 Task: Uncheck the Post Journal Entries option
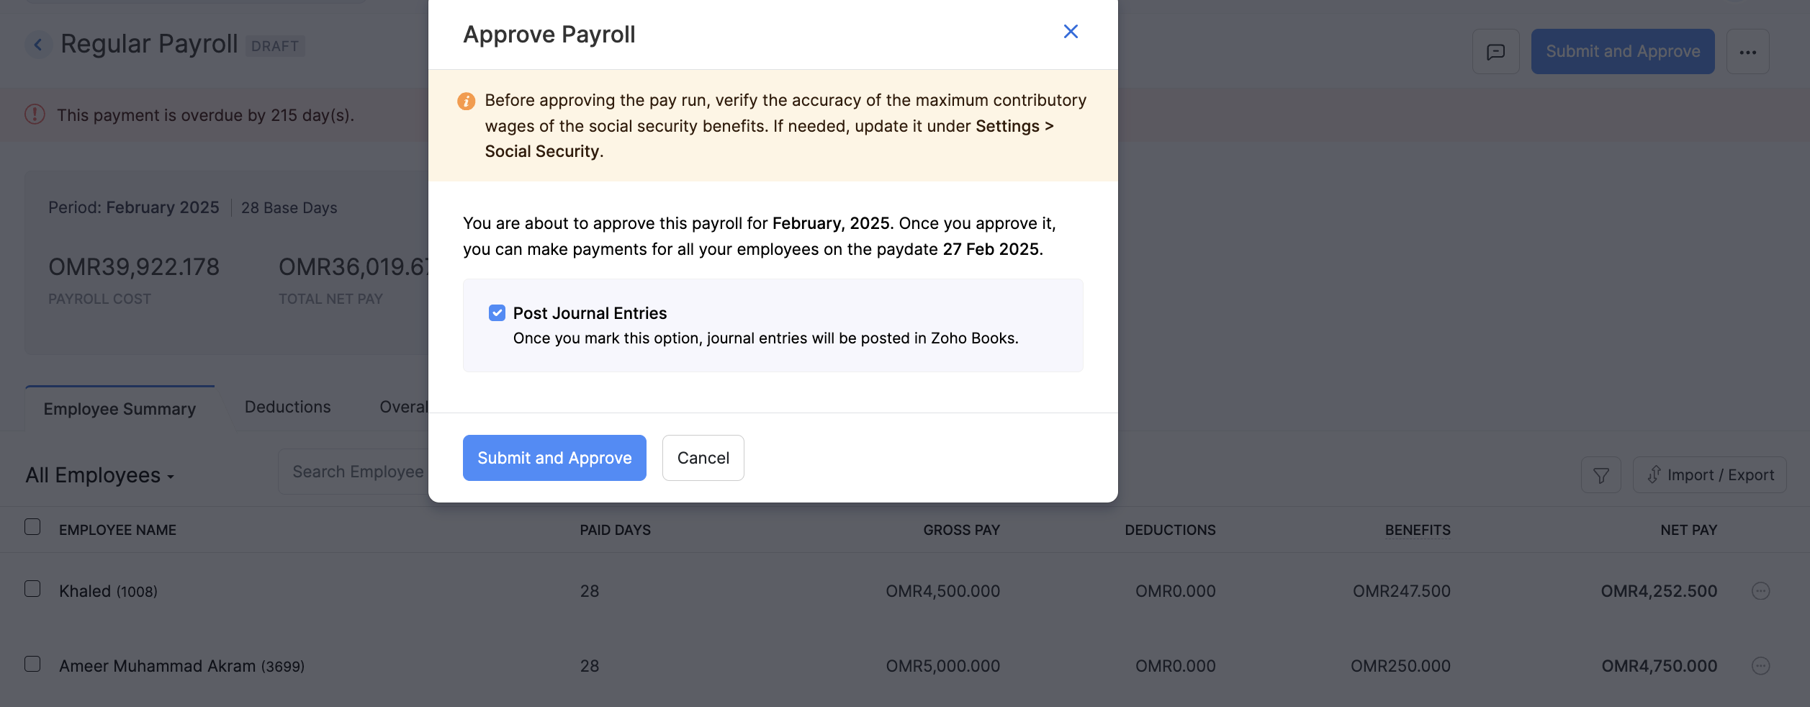497,312
